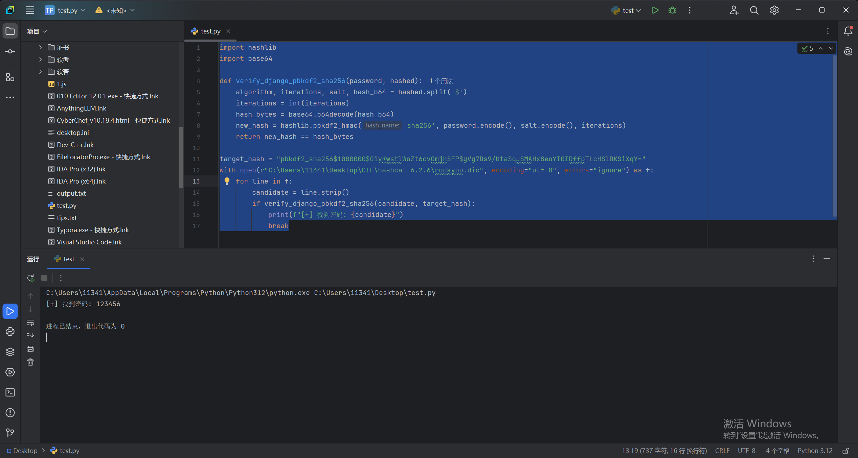Open the Python Console tool window
The image size is (858, 458).
[x=10, y=332]
